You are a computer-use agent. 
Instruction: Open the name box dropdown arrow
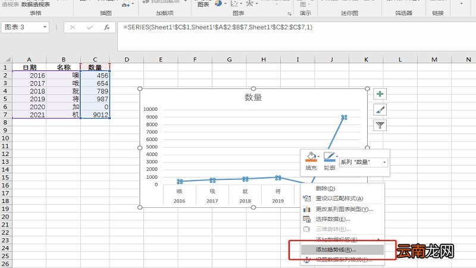point(45,27)
